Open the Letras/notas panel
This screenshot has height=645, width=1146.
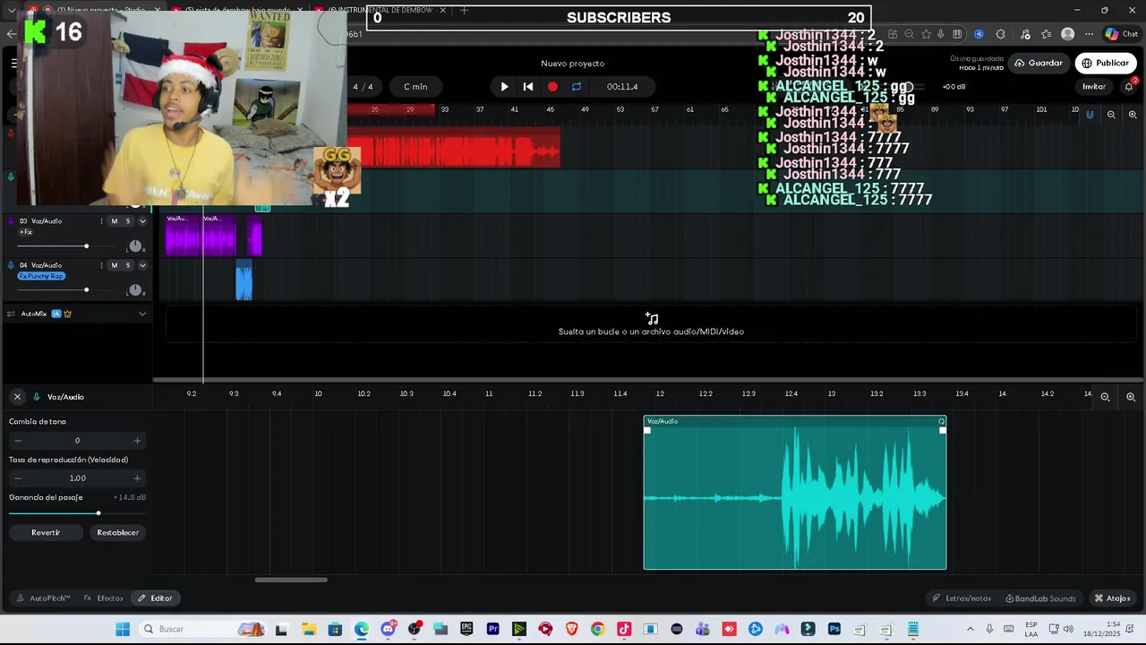(962, 598)
